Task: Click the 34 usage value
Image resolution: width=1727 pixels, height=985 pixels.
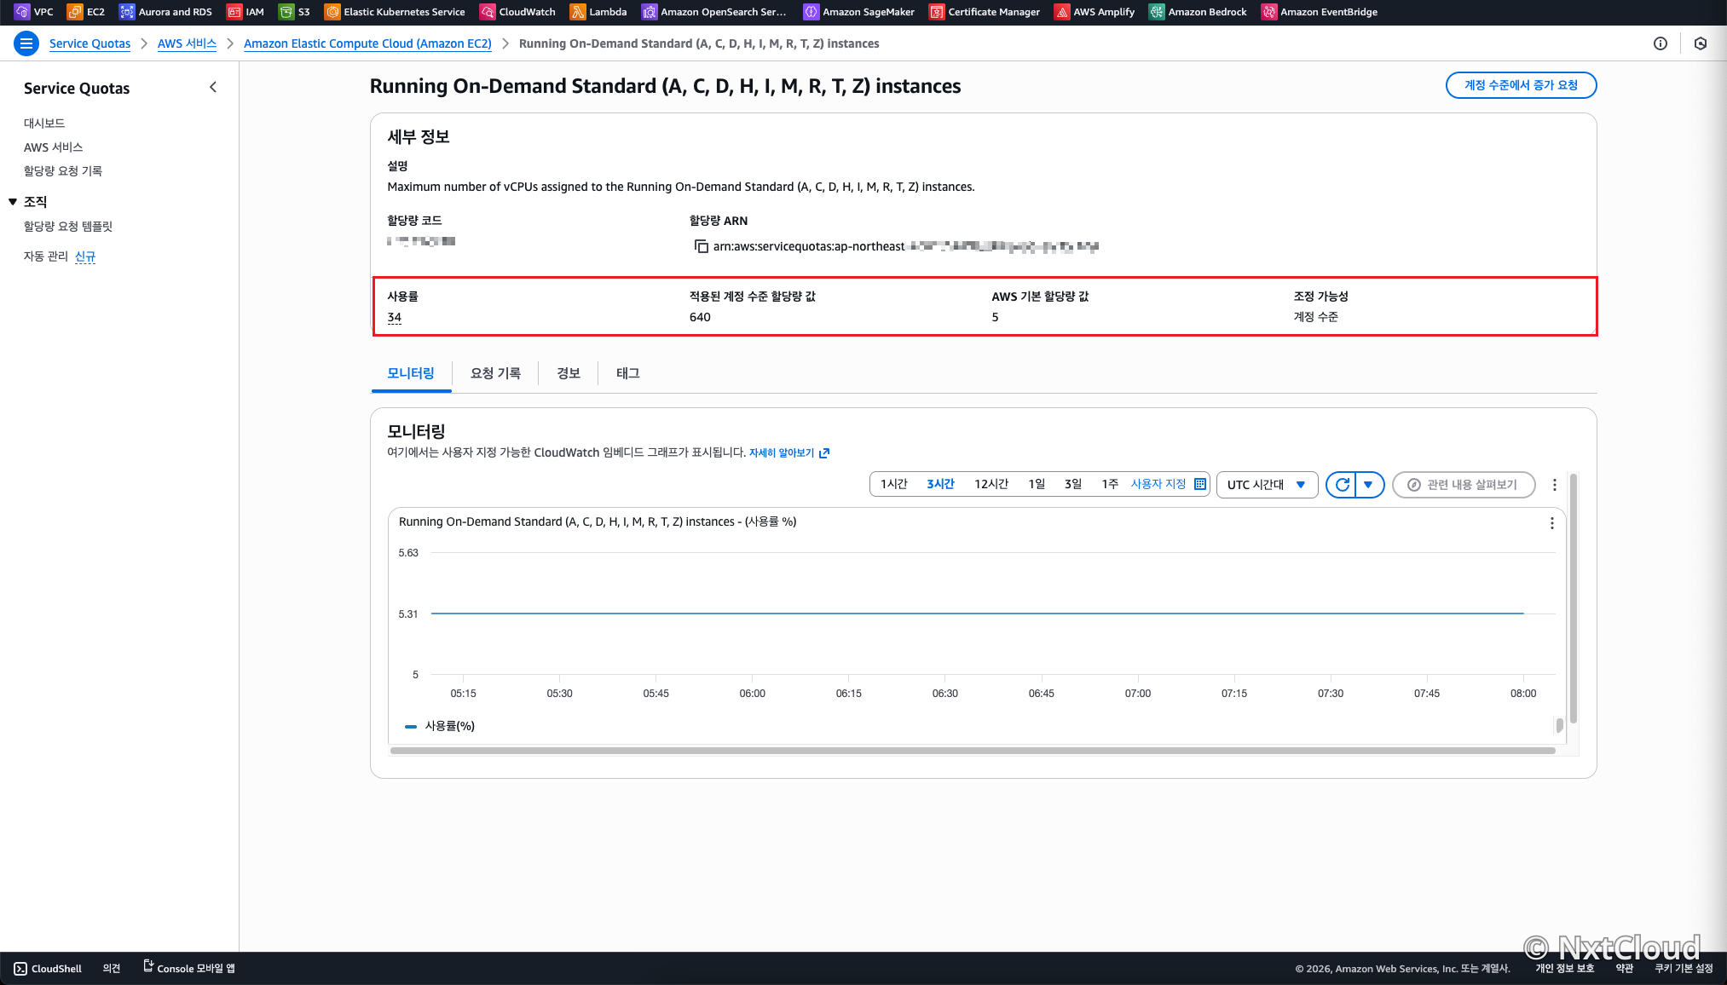Action: pyautogui.click(x=394, y=317)
